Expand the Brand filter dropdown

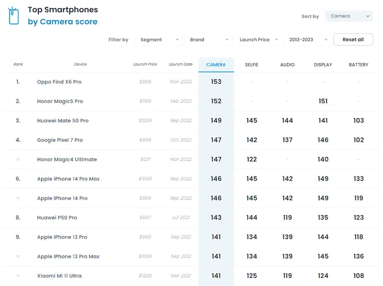[209, 40]
